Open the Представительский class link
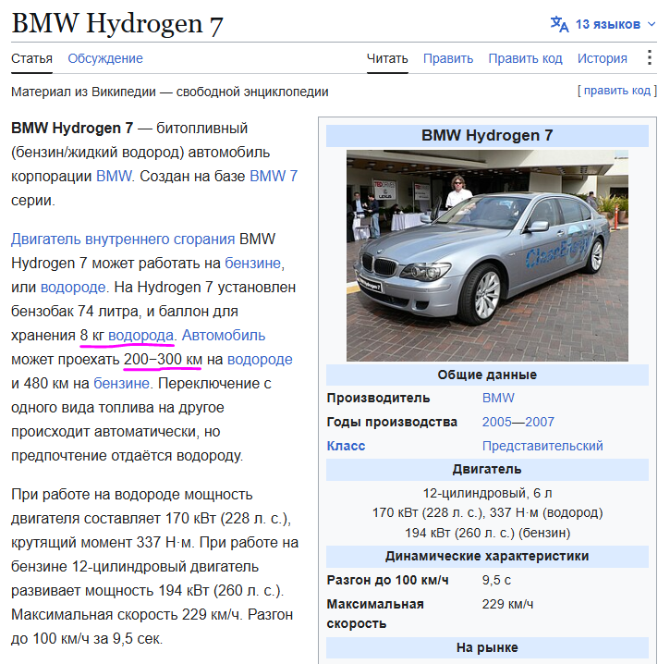The height and width of the screenshot is (664, 670). coord(542,446)
